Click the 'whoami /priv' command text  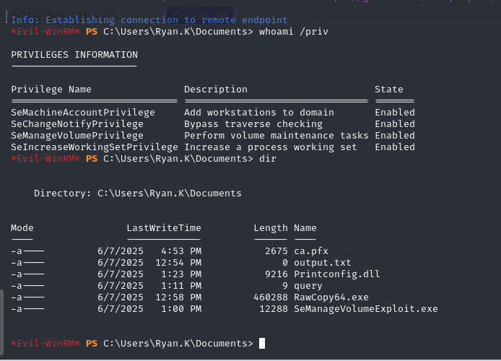coord(294,32)
